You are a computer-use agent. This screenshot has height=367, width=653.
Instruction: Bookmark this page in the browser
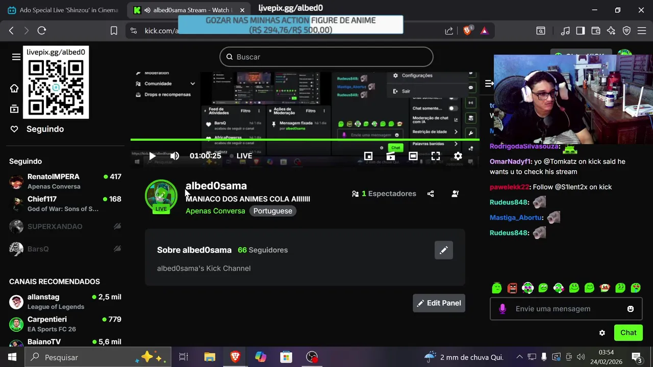coord(114,31)
